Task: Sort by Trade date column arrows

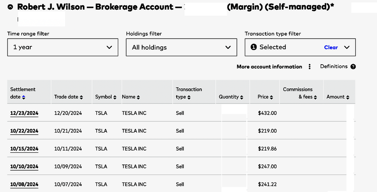Action: (x=81, y=97)
